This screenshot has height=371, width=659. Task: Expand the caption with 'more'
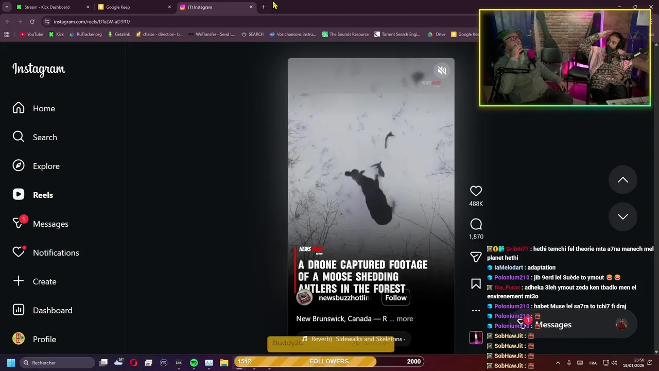click(405, 318)
